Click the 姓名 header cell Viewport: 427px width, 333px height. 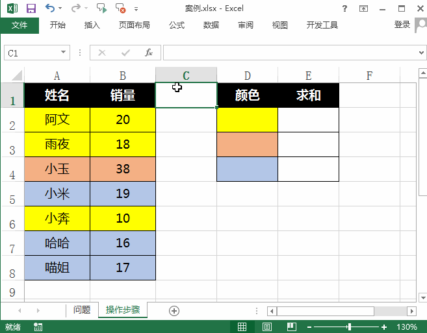point(57,95)
